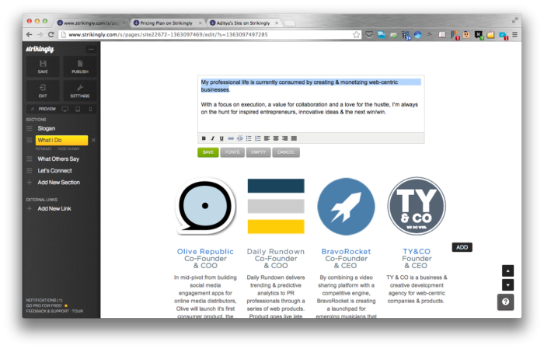Insert a bulleted list in the editor
Screen dimensions: 544x349
tap(249, 138)
